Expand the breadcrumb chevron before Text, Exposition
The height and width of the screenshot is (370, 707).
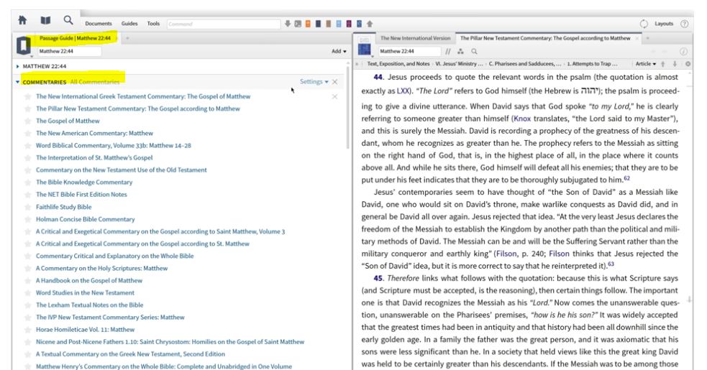click(357, 64)
